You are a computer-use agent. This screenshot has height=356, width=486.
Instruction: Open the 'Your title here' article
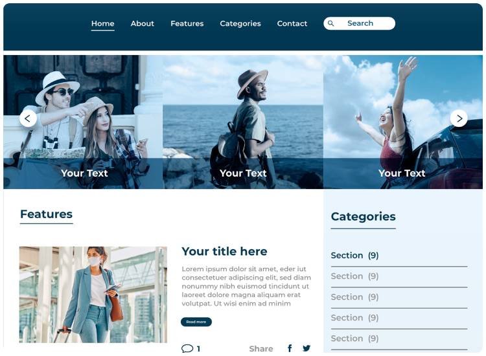[224, 251]
